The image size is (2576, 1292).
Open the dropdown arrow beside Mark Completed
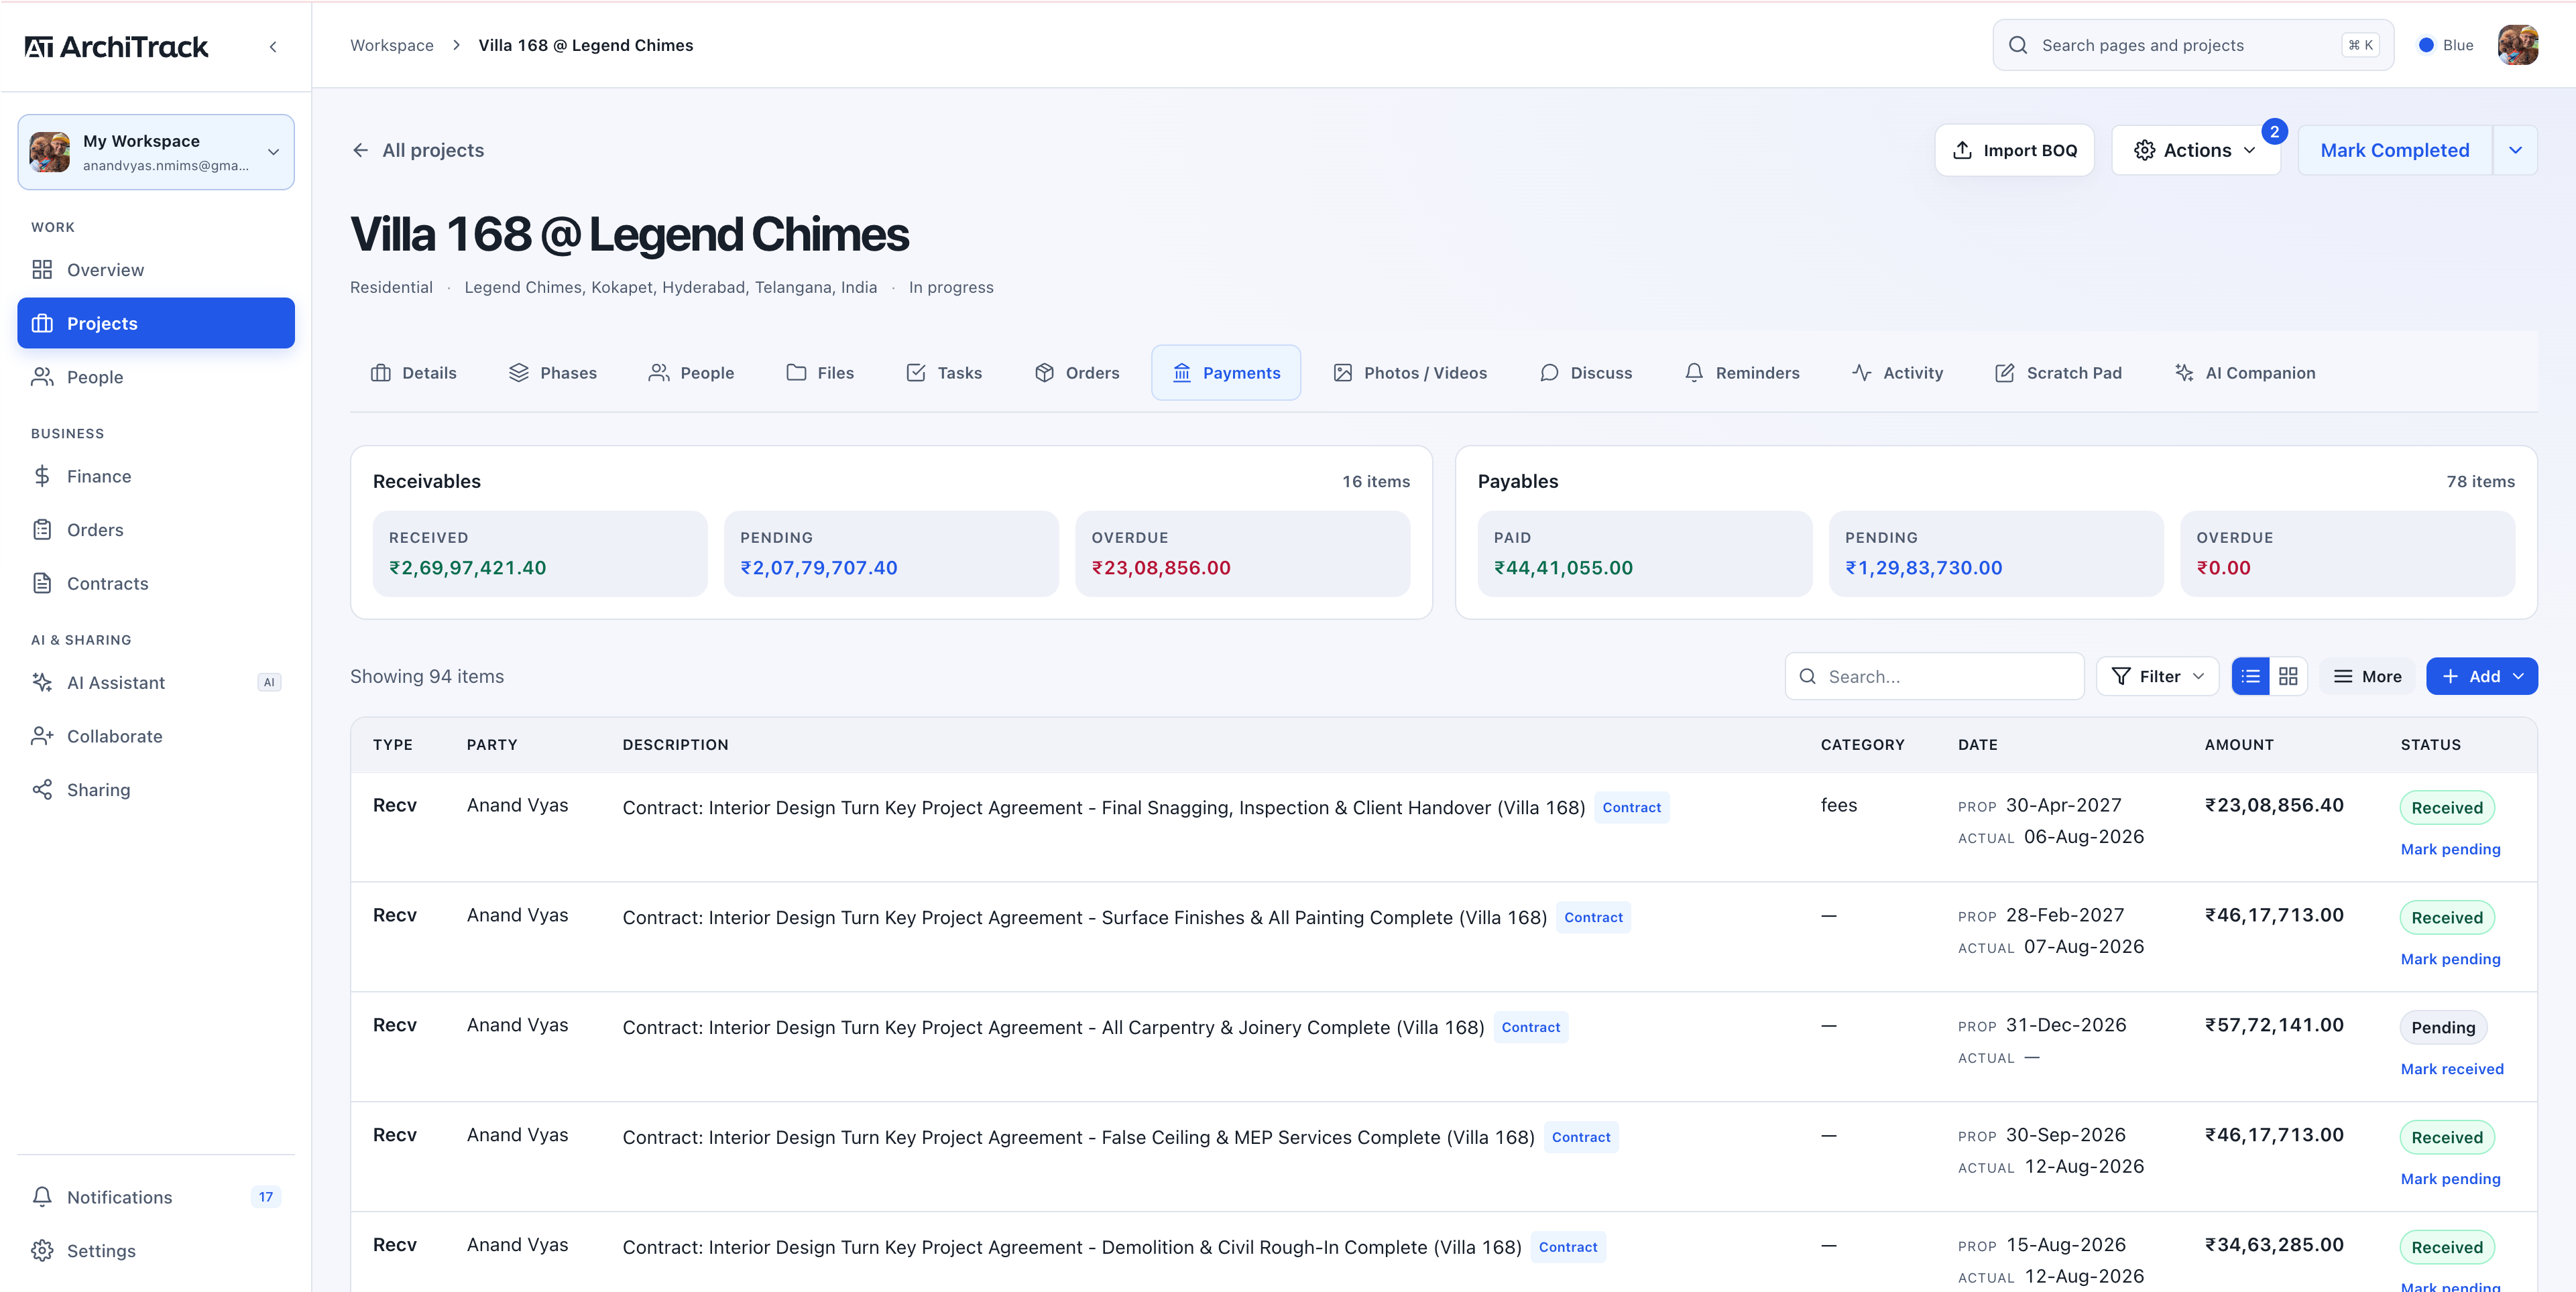coord(2515,150)
